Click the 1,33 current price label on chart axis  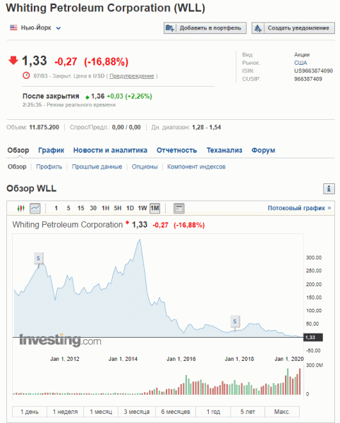click(x=313, y=337)
